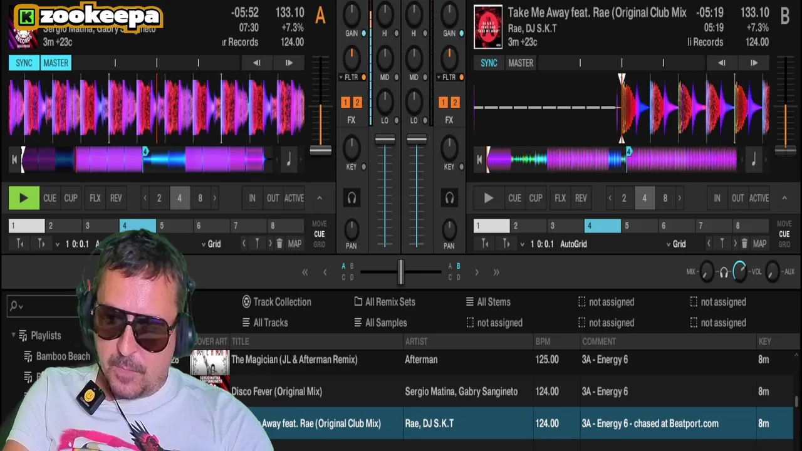Open All Remix Sets favorite
The height and width of the screenshot is (451, 802).
pos(385,302)
